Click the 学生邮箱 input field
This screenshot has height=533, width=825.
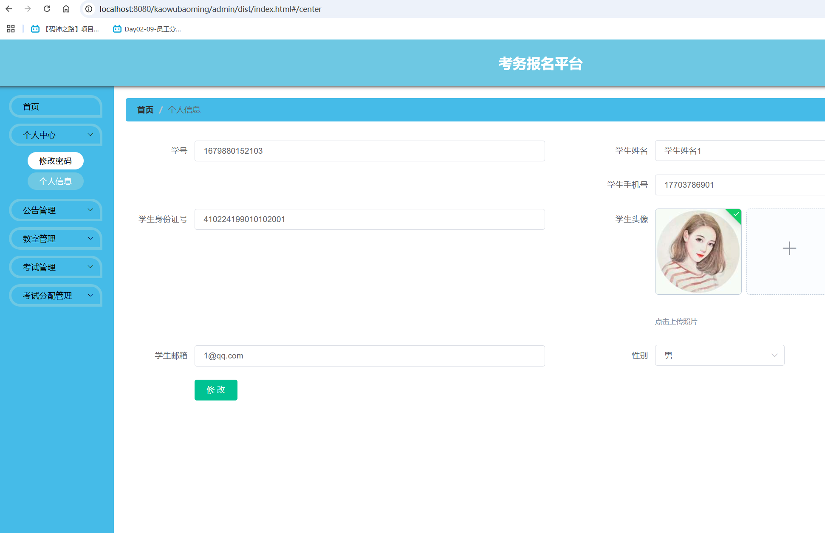pyautogui.click(x=369, y=356)
